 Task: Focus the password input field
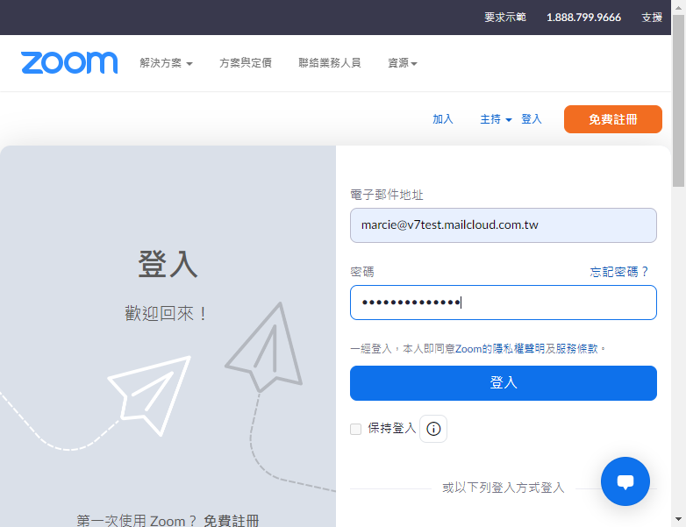click(504, 303)
